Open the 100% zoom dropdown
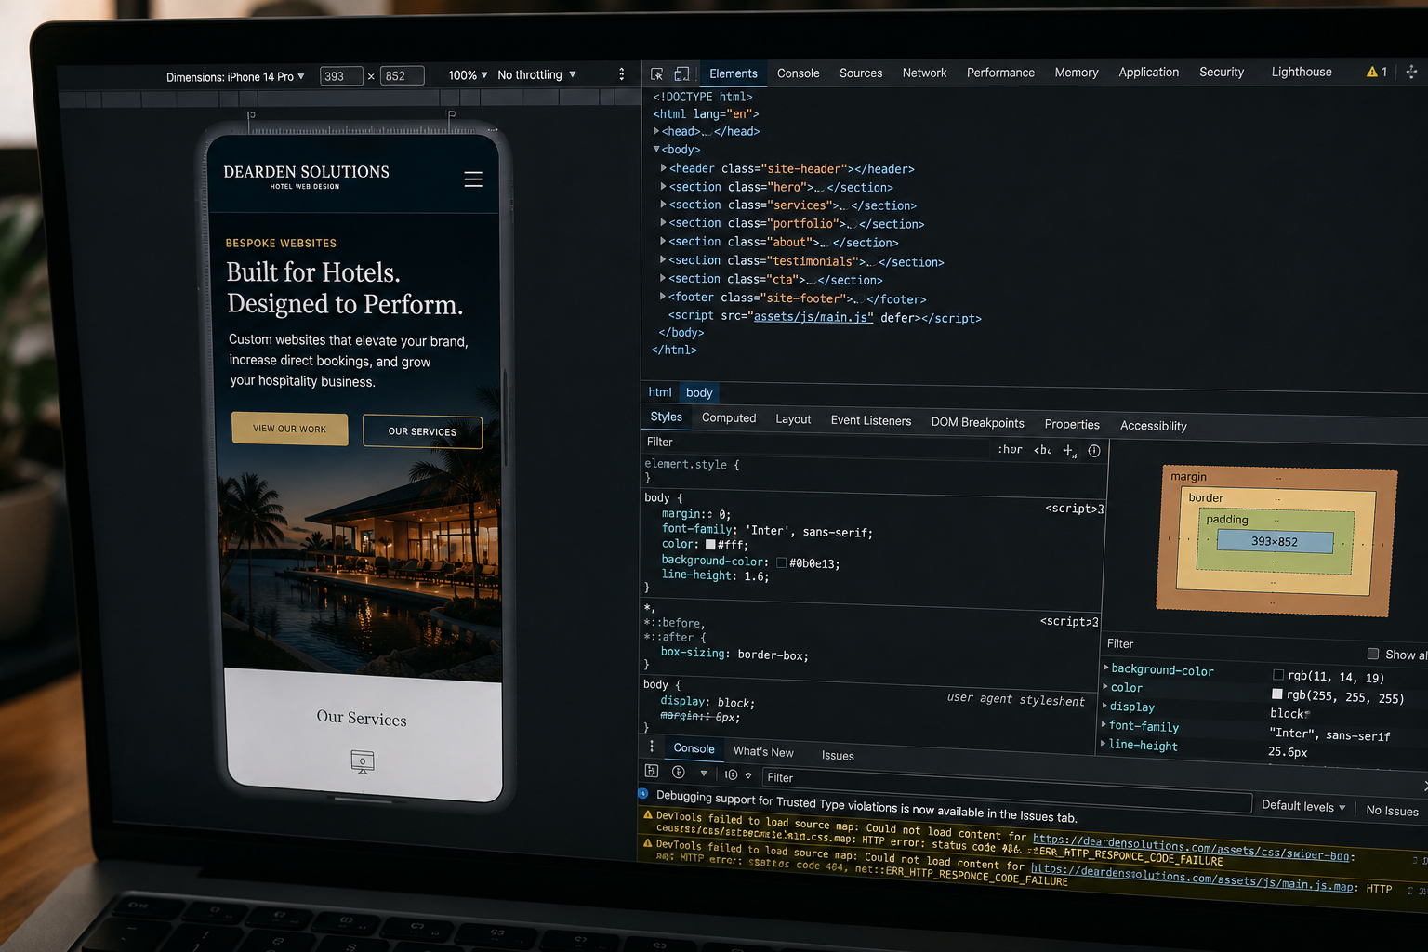This screenshot has height=952, width=1428. click(468, 75)
